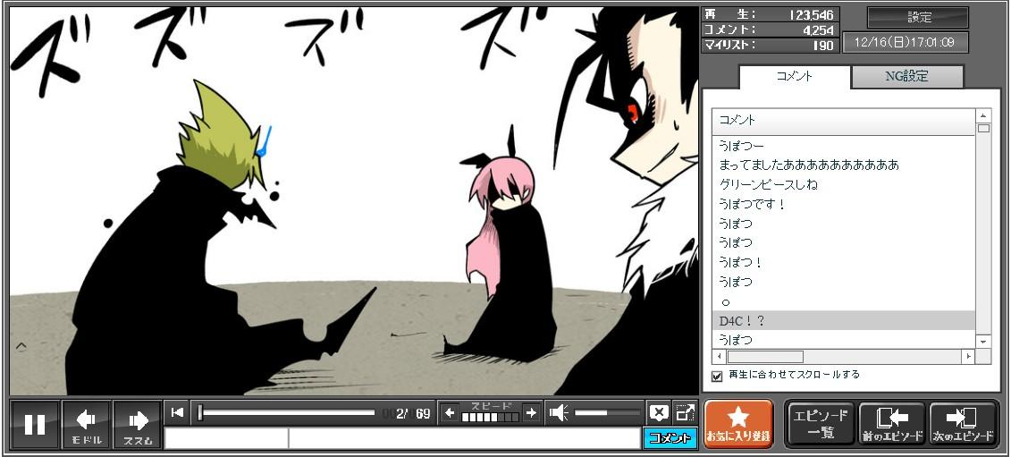Click the blue コメント submit button
Image resolution: width=1011 pixels, height=457 pixels.
click(x=670, y=438)
